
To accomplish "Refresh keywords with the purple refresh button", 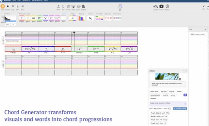I will 185,95.
